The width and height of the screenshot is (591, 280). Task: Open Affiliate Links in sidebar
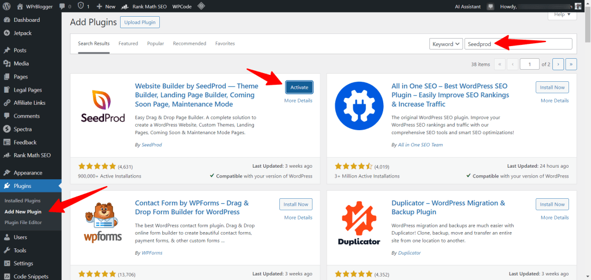tap(31, 103)
